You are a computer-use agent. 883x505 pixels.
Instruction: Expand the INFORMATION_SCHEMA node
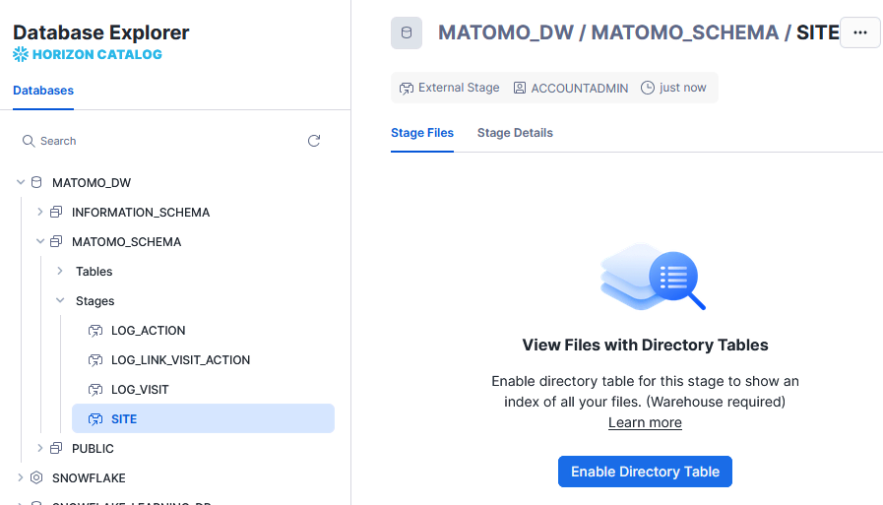[40, 213]
